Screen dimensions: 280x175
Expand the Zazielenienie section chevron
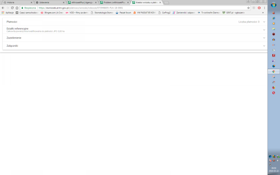coord(264,38)
